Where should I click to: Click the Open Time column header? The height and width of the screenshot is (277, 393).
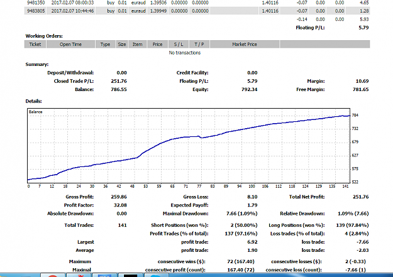(70, 45)
